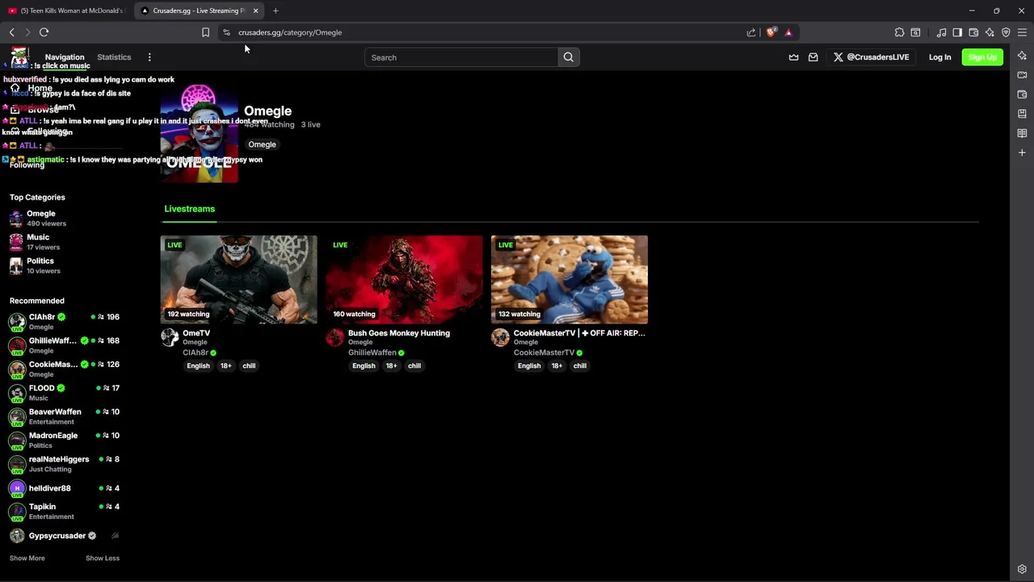The width and height of the screenshot is (1034, 582).
Task: Click the address bar URL
Action: [x=290, y=32]
